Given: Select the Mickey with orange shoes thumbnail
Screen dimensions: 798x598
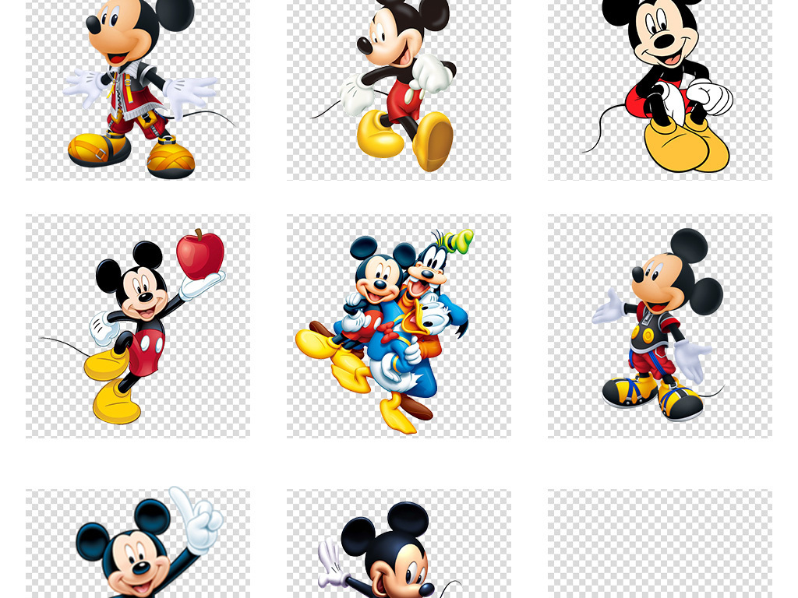Looking at the screenshot, I should pos(138,90).
